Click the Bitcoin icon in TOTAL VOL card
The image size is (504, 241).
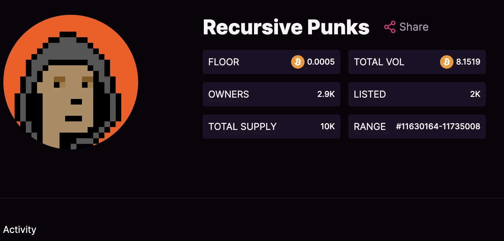coord(446,62)
